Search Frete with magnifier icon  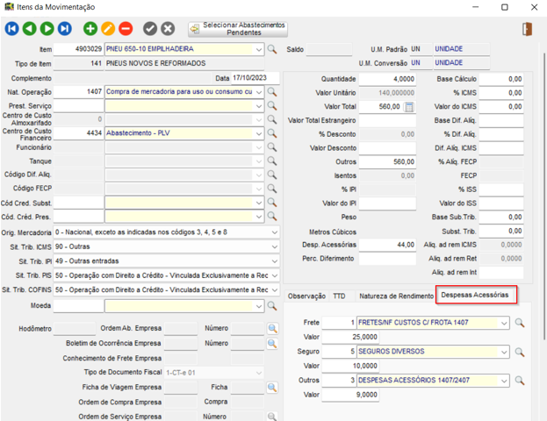[520, 324]
